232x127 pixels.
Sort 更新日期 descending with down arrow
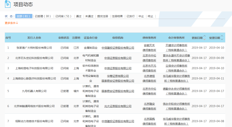(204, 39)
